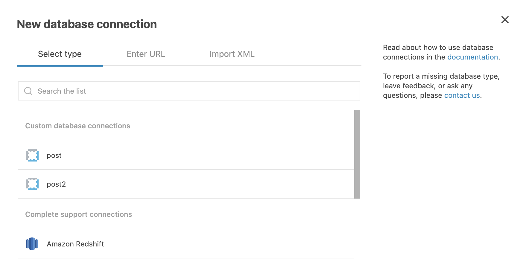The height and width of the screenshot is (262, 520).
Task: Click the Complete support connections heading
Action: 78,214
